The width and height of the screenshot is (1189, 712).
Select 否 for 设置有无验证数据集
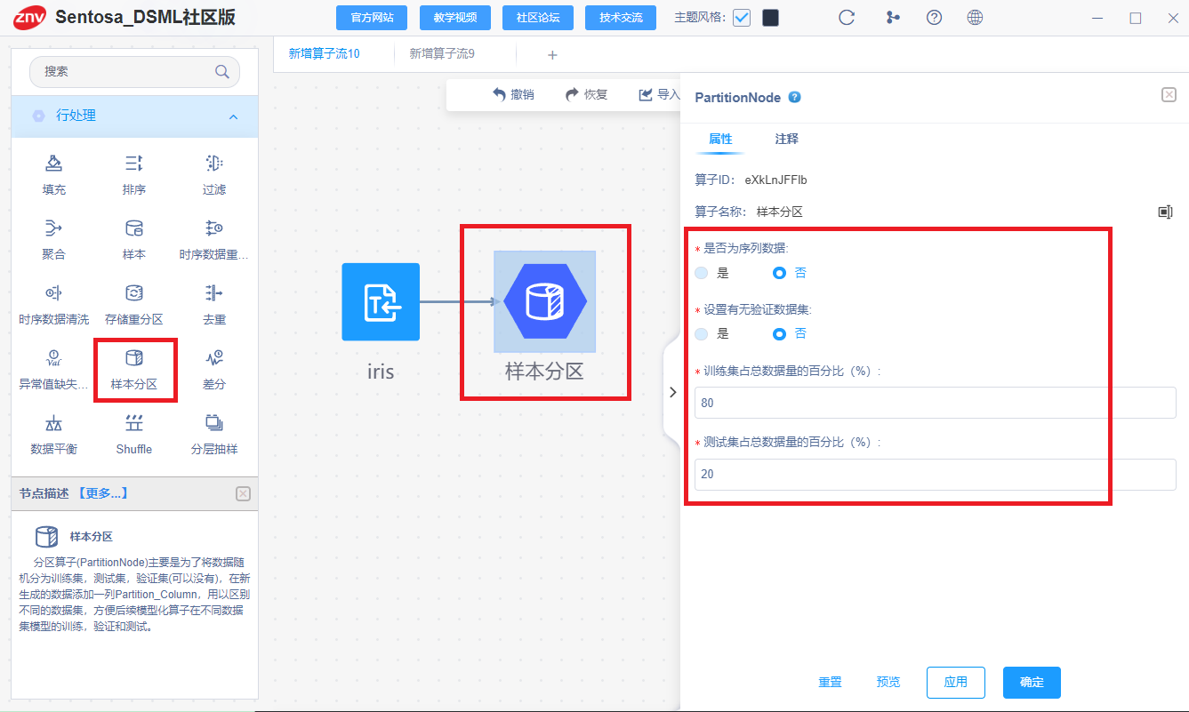pos(780,334)
